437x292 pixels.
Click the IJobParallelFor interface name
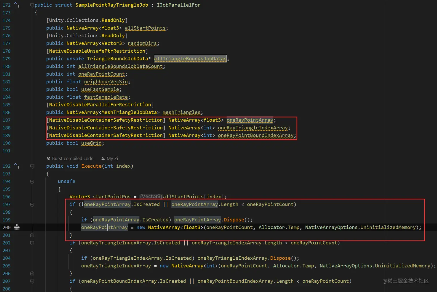[x=179, y=5]
